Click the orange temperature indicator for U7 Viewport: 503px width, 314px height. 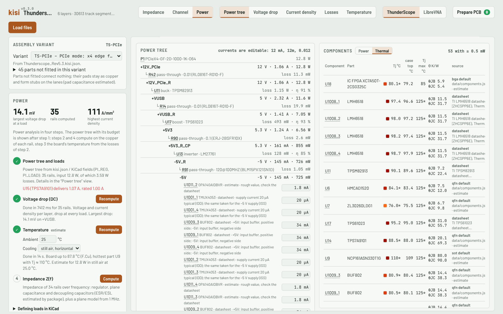[x=385, y=206]
